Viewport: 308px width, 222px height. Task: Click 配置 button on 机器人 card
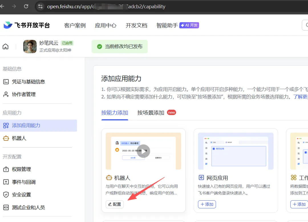115,204
